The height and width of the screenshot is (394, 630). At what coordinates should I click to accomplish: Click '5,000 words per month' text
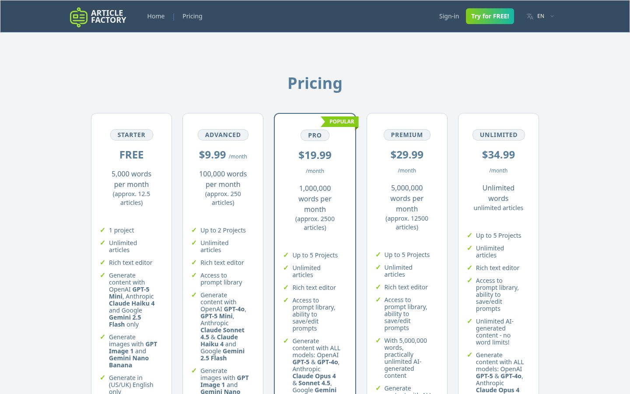click(x=131, y=179)
